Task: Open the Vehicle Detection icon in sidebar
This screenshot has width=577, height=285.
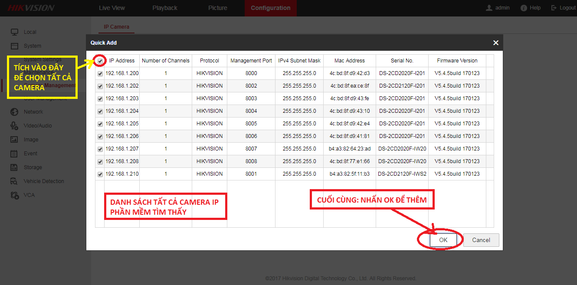Action: point(15,181)
